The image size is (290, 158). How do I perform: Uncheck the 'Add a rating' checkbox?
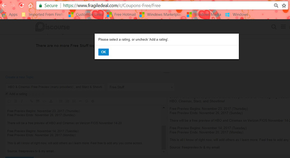click(x=7, y=93)
